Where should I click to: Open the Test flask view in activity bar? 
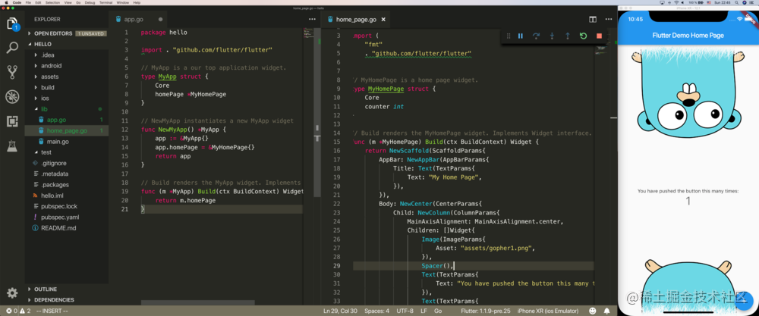[x=12, y=145]
